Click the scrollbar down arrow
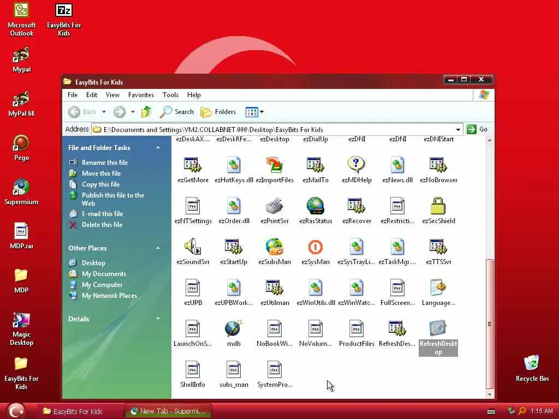 pos(490,394)
